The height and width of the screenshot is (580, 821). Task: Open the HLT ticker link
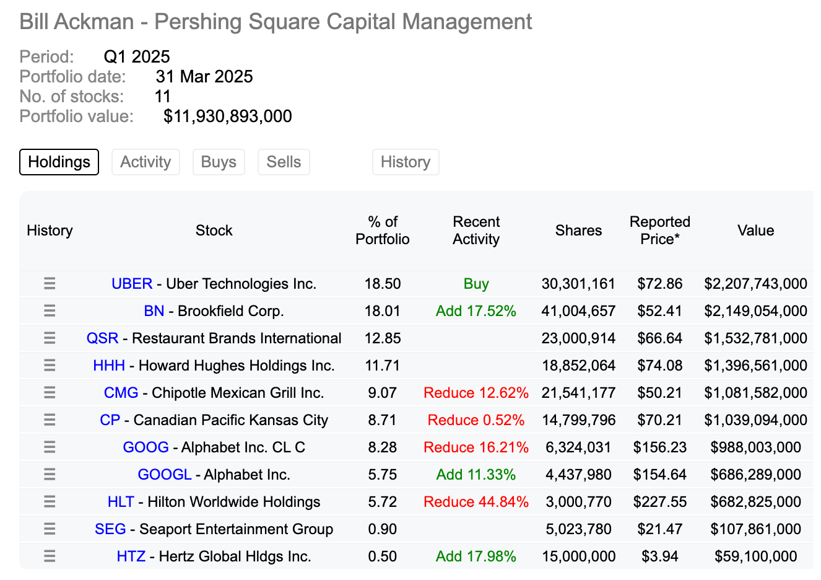[121, 502]
